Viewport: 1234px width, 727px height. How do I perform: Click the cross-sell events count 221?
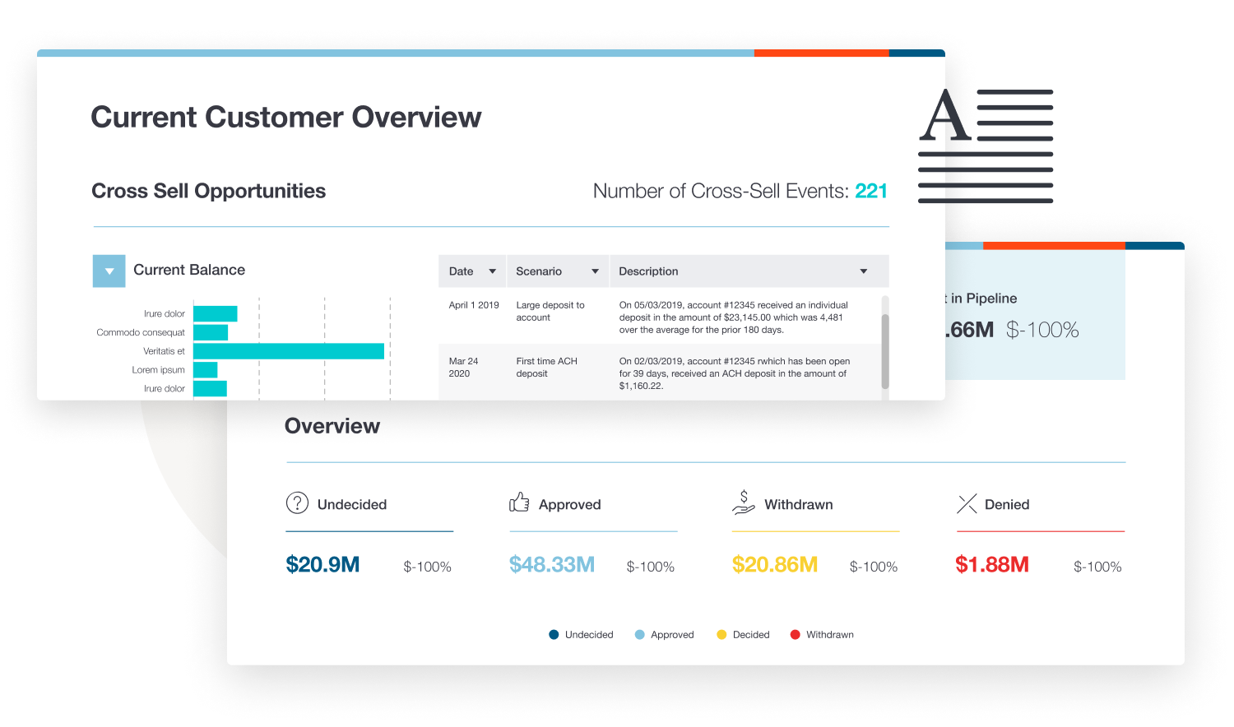click(871, 192)
